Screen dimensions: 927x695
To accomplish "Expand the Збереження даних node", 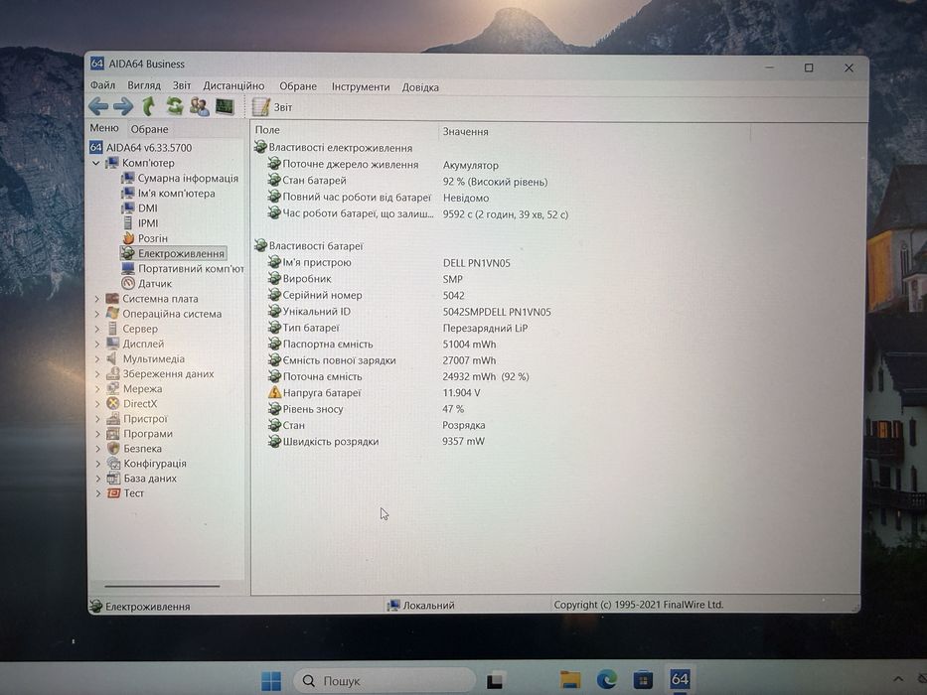I will [x=97, y=373].
